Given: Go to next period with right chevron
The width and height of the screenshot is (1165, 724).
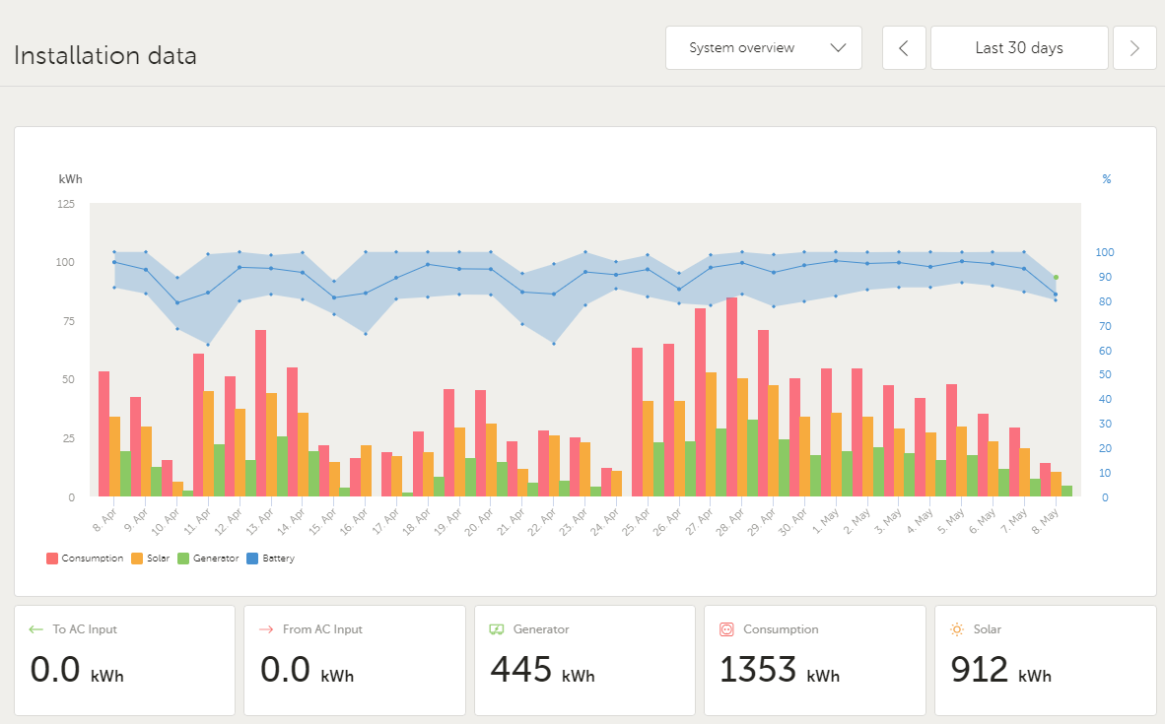Looking at the screenshot, I should pos(1134,48).
